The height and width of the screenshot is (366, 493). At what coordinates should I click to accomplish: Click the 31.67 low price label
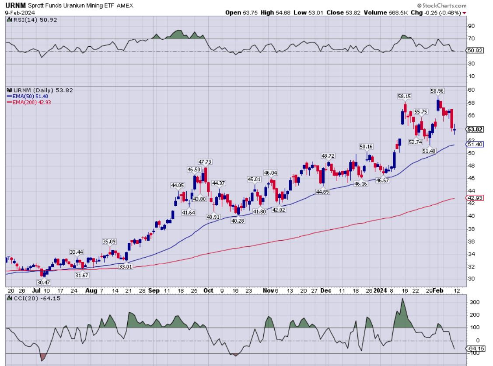pos(82,275)
